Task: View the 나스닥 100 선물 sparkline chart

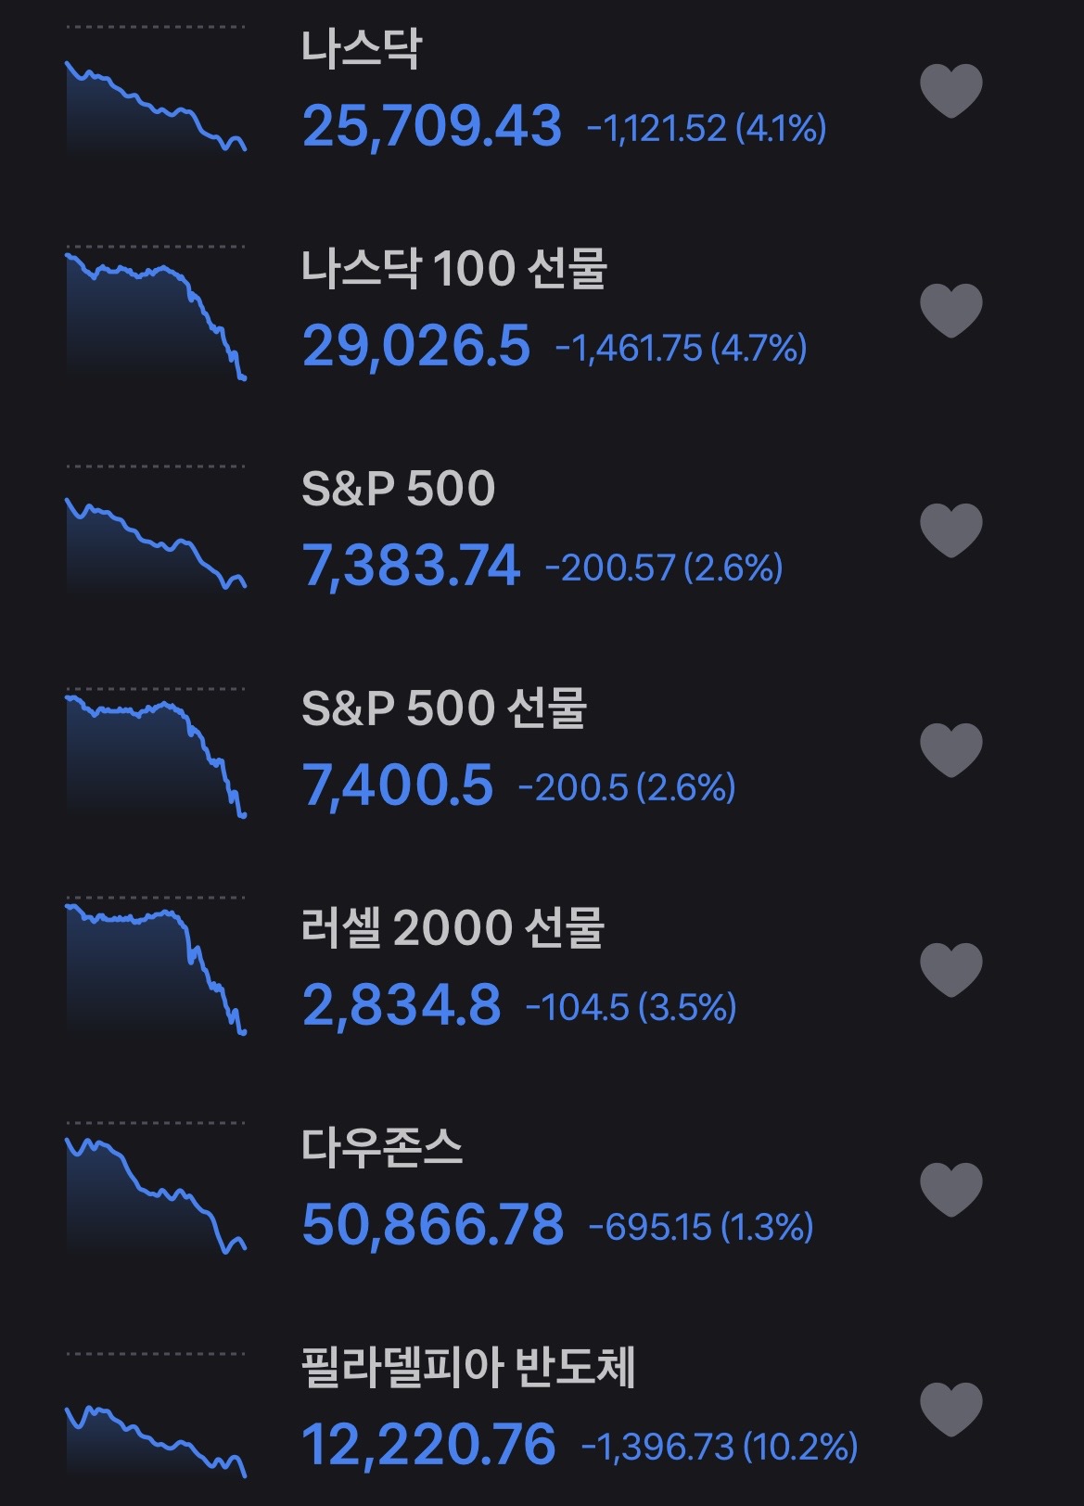Action: 156,312
